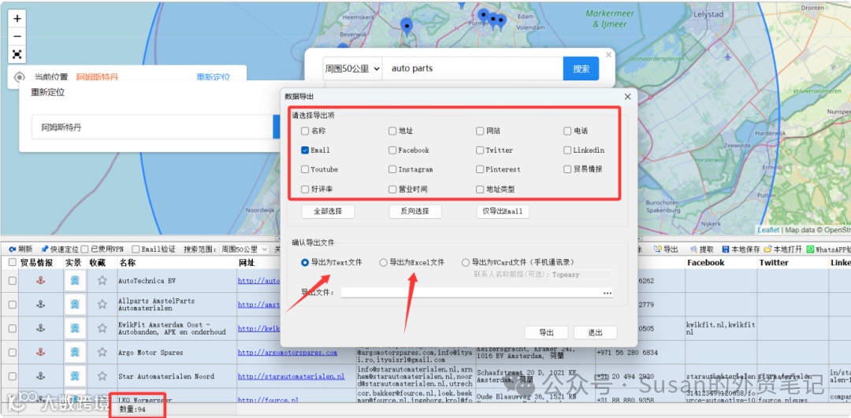Click the 提取 toolbar item
Image resolution: width=851 pixels, height=418 pixels.
701,250
